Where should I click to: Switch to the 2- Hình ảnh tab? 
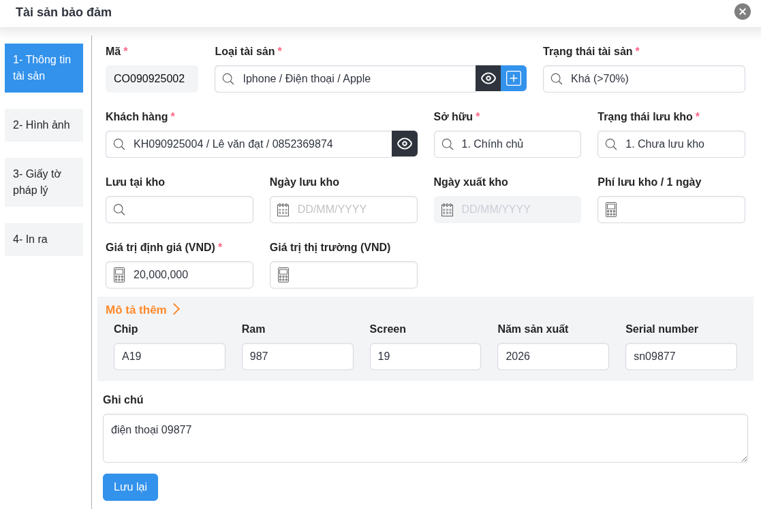(44, 125)
